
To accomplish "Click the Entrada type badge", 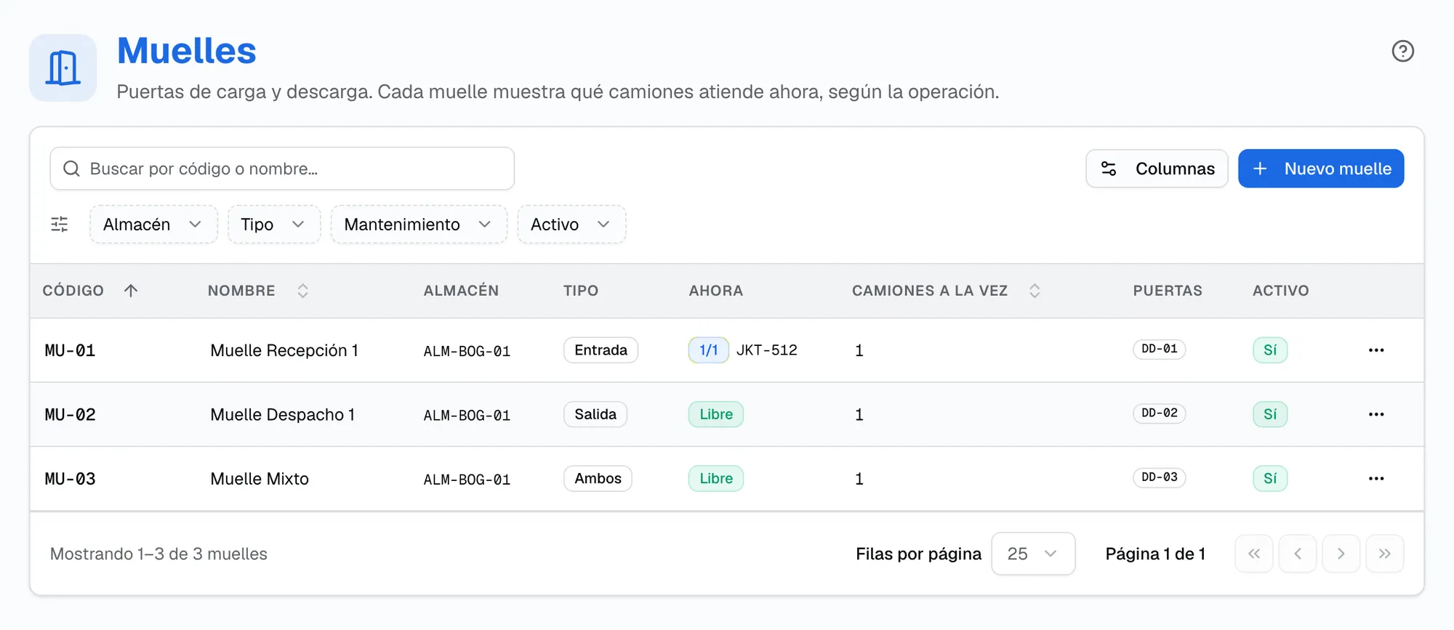I will pos(601,350).
